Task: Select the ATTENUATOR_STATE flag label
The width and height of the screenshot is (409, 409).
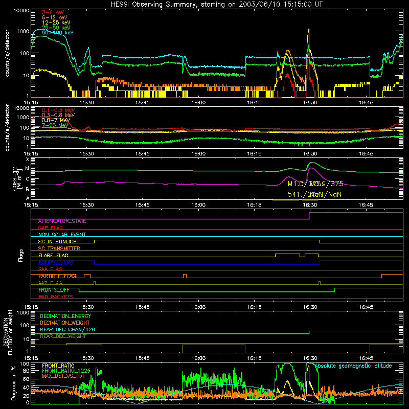Action: point(62,221)
